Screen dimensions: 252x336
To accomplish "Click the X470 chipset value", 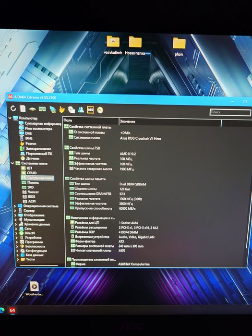I will [122, 251].
